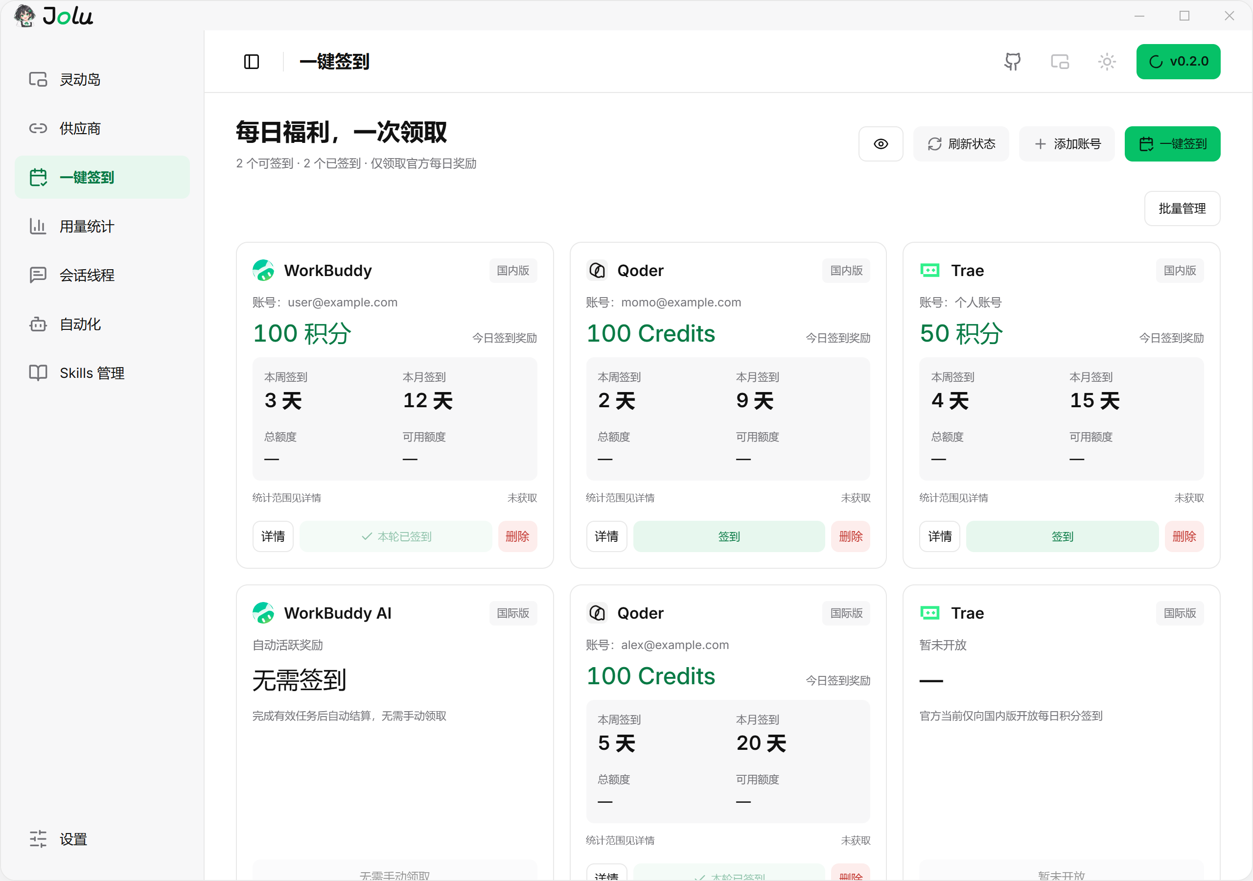The image size is (1253, 881).
Task: Toggle account visibility with the eye icon
Action: 881,144
